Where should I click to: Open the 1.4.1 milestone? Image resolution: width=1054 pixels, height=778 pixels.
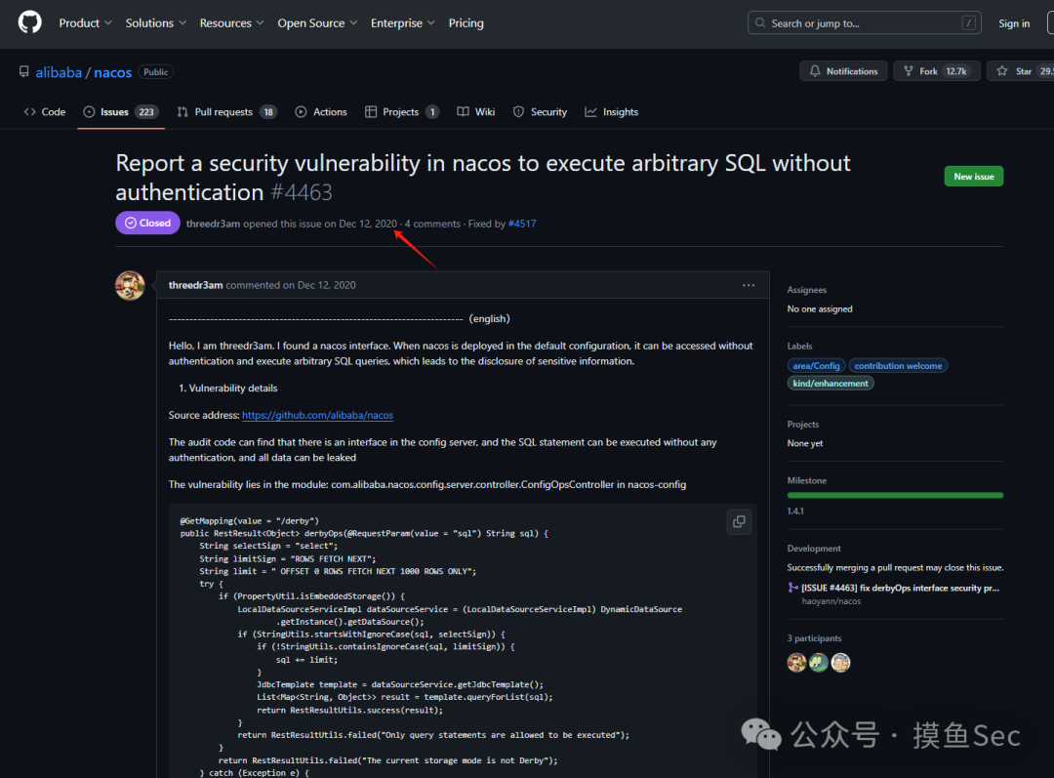click(x=795, y=512)
